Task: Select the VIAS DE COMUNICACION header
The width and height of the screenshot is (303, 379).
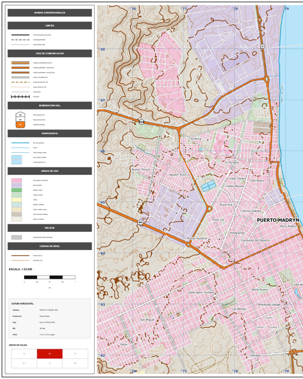Action: [x=50, y=54]
